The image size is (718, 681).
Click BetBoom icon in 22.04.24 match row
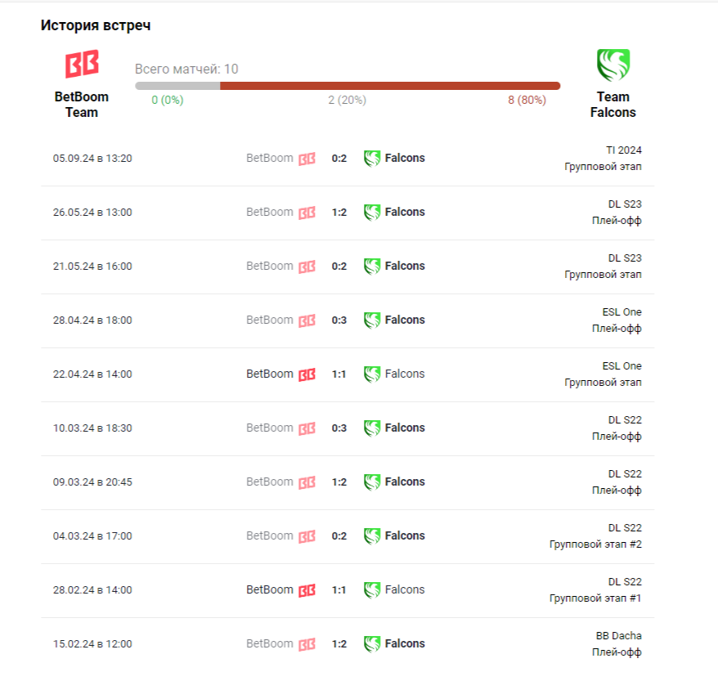point(307,374)
